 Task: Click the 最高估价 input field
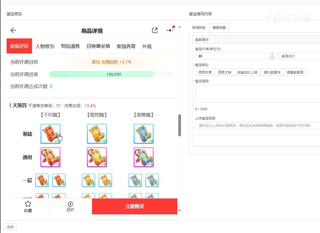point(299,56)
